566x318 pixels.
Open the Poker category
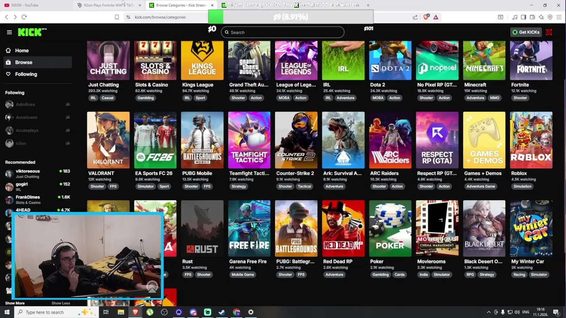pyautogui.click(x=390, y=228)
